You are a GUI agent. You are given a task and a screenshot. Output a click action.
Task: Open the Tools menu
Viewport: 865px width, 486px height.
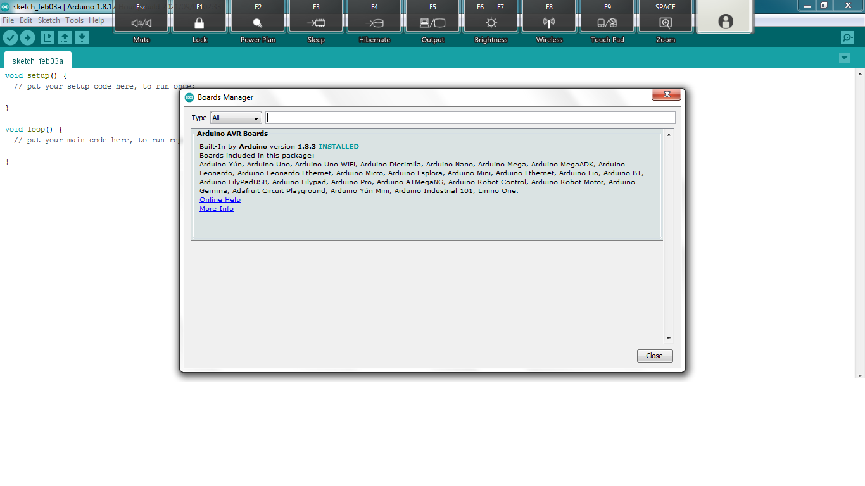[x=74, y=20]
